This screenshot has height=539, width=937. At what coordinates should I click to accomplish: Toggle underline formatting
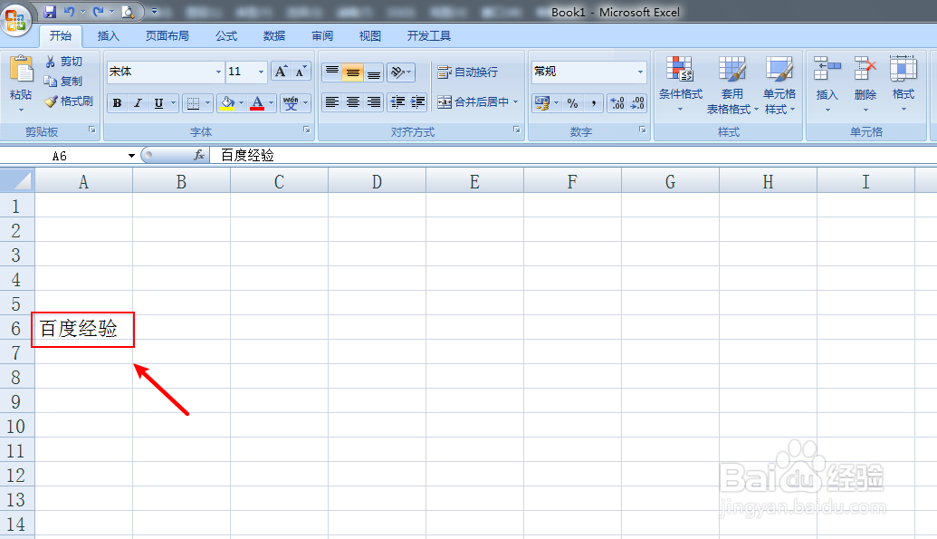[x=158, y=103]
